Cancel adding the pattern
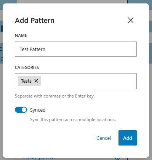The width and height of the screenshot is (152, 160). click(x=104, y=138)
